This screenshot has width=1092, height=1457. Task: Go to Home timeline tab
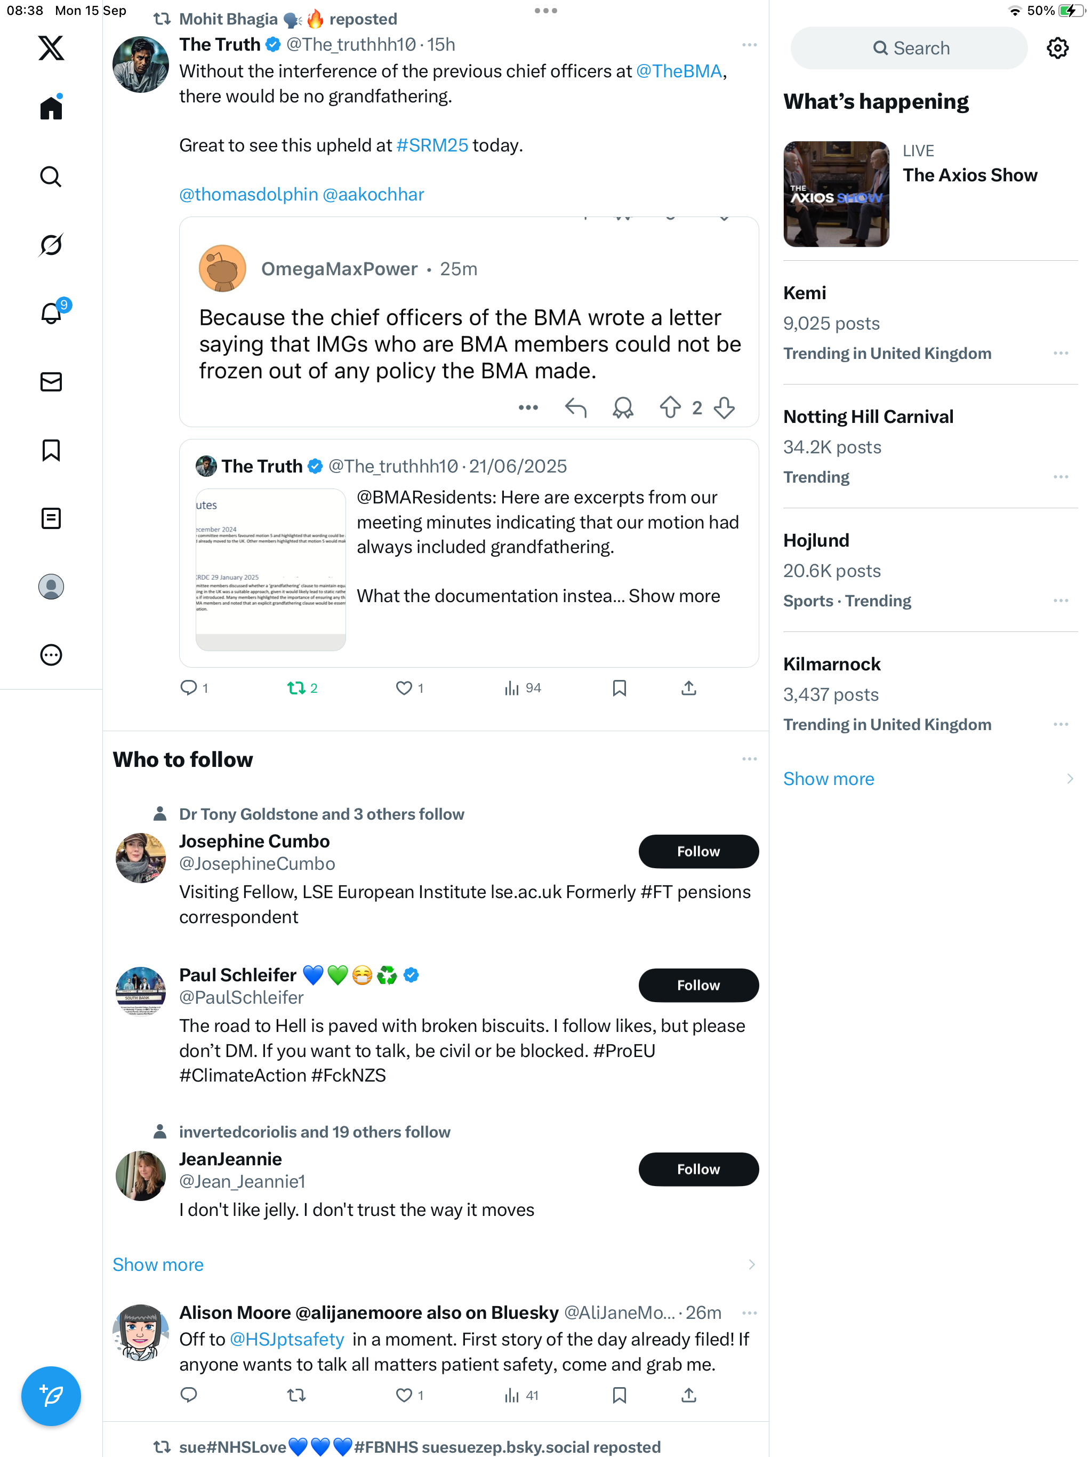[51, 107]
